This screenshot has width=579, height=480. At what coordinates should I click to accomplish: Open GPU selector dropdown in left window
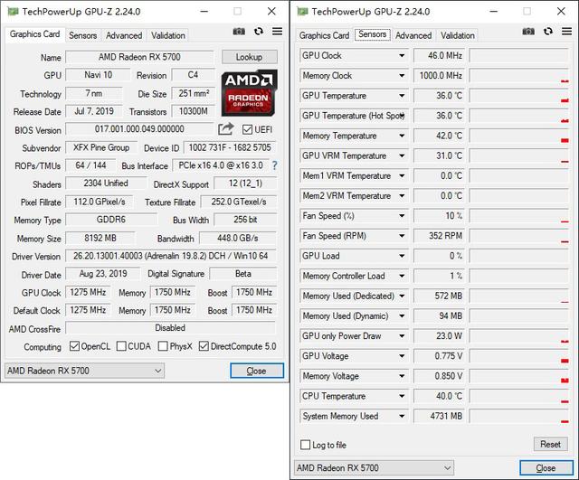point(84,371)
